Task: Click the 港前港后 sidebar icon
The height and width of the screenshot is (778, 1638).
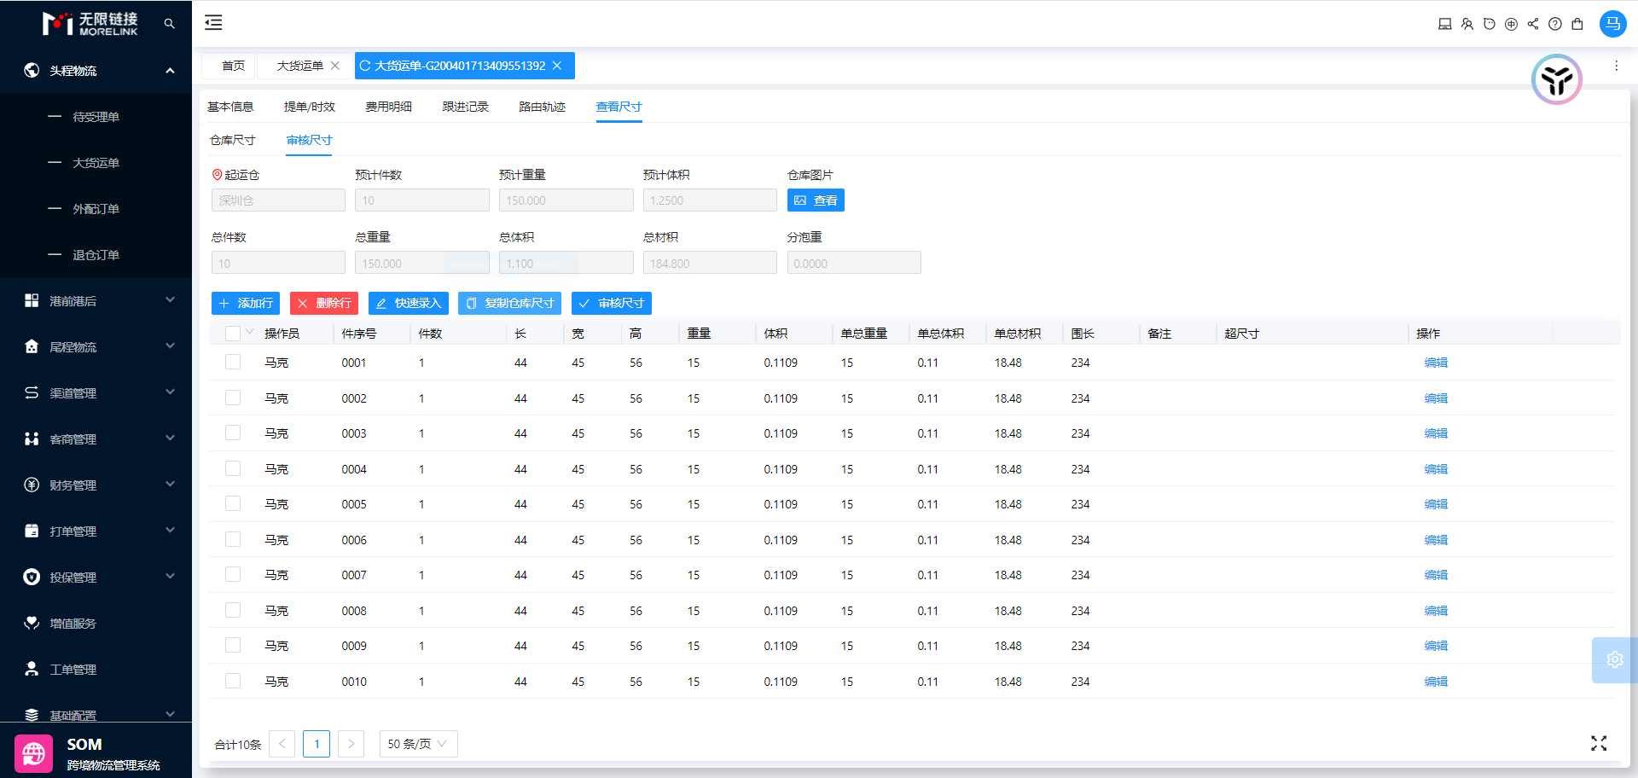Action: 32,300
